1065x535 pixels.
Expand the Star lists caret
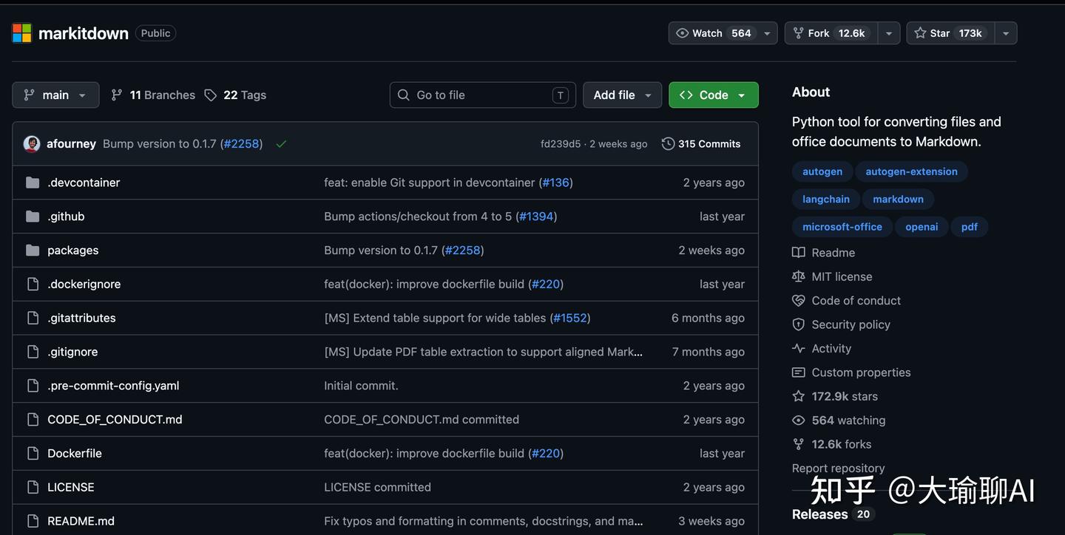(1005, 33)
